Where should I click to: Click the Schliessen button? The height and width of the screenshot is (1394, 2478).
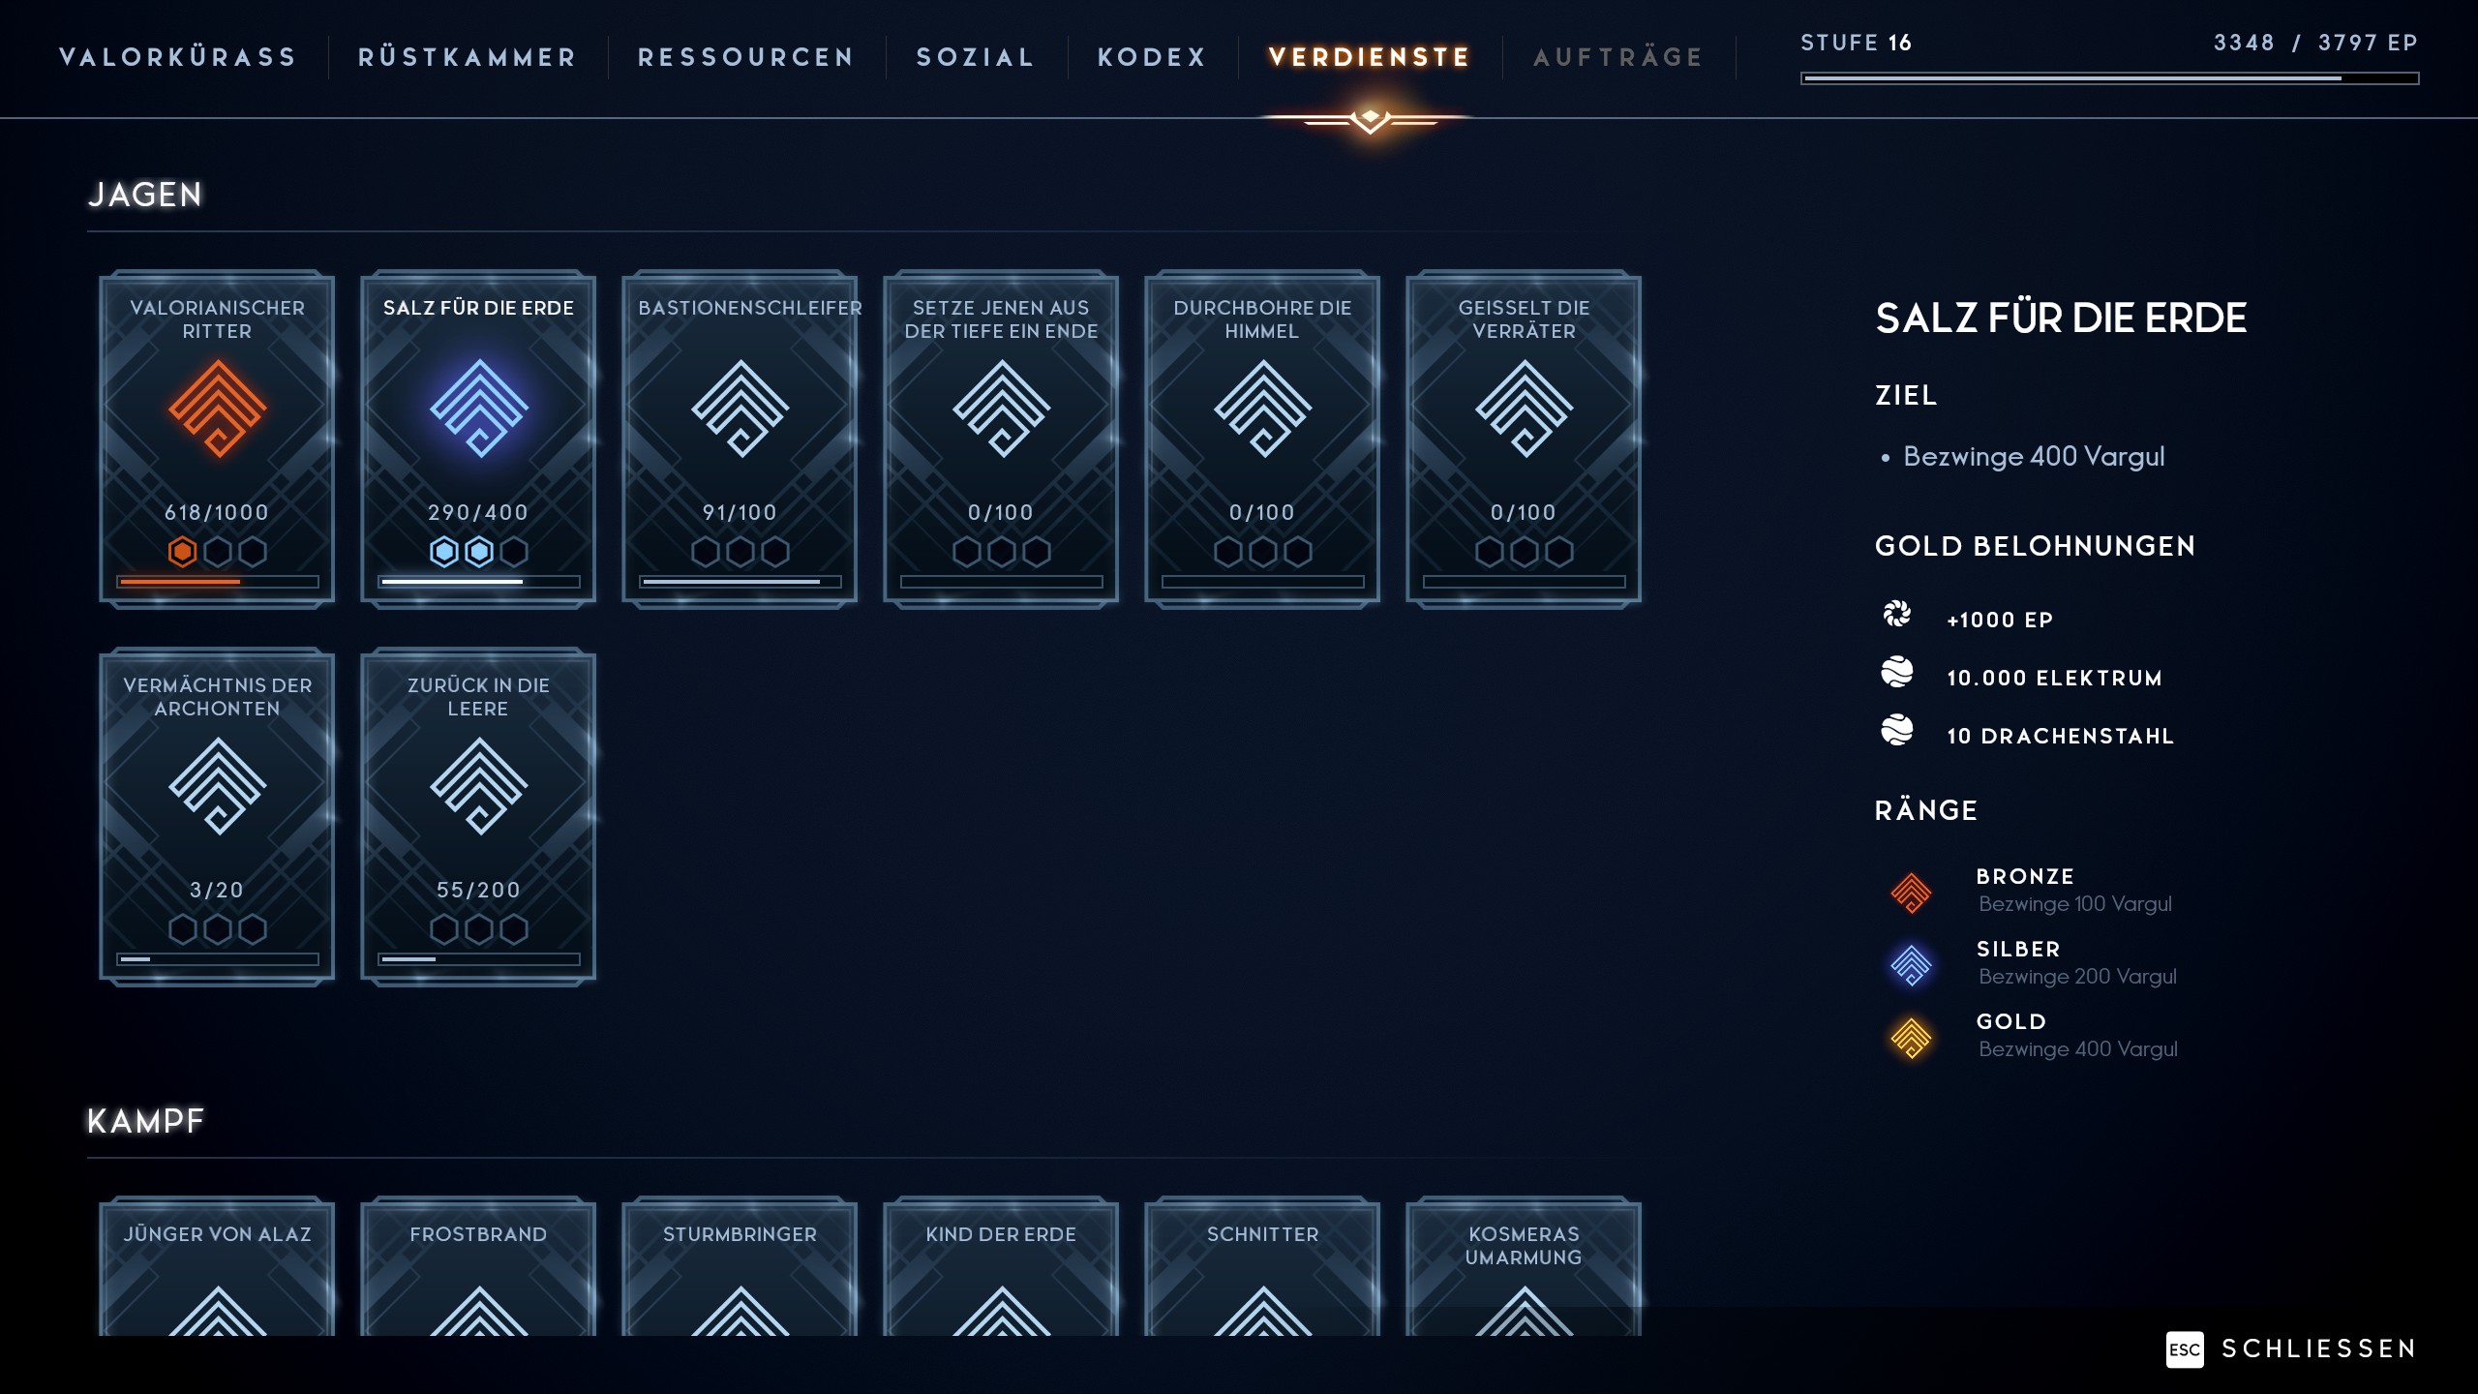[x=2292, y=1349]
